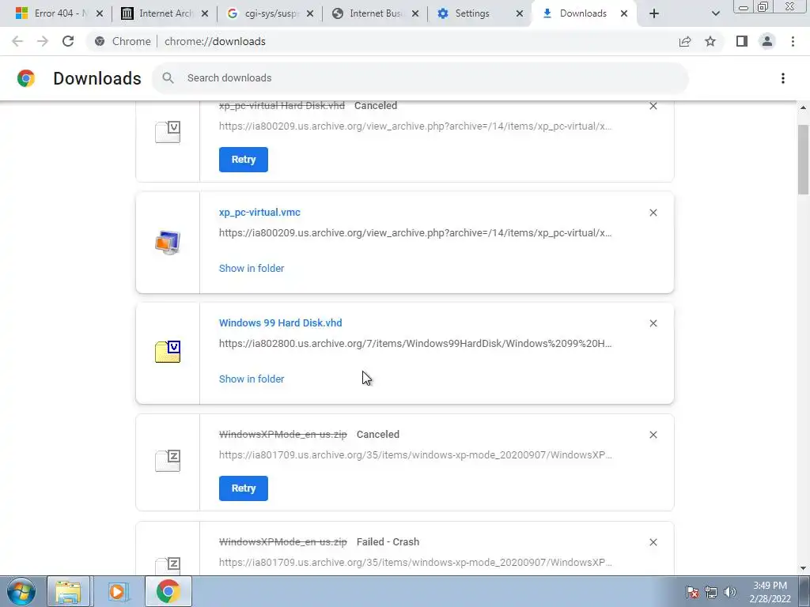Remove xp_pc-virtual.vmc entry from list

point(653,213)
